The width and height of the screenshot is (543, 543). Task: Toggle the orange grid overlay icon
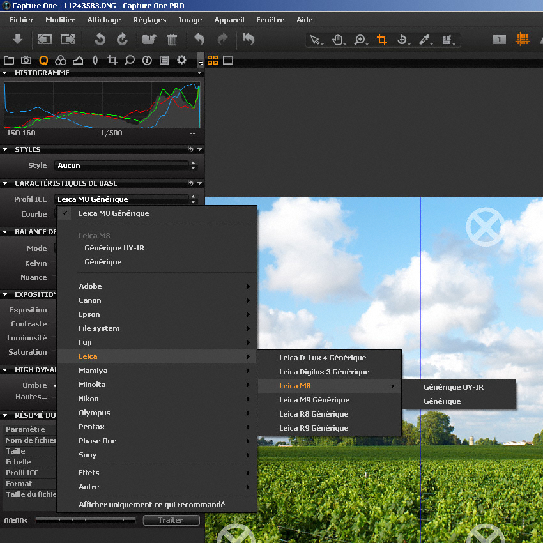click(x=522, y=39)
